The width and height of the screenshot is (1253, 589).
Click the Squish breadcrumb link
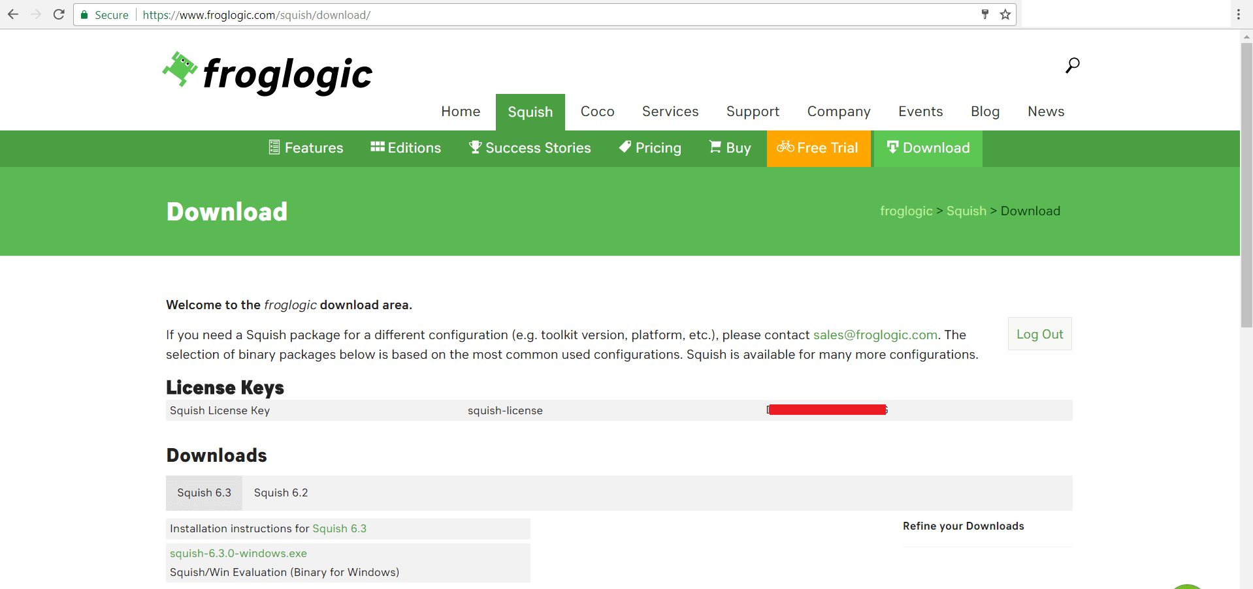click(x=966, y=211)
